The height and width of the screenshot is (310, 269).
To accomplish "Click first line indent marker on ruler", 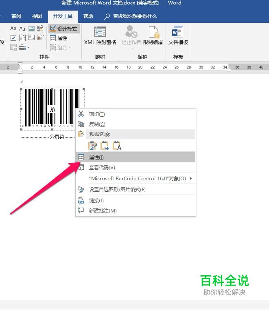I will [x=20, y=64].
